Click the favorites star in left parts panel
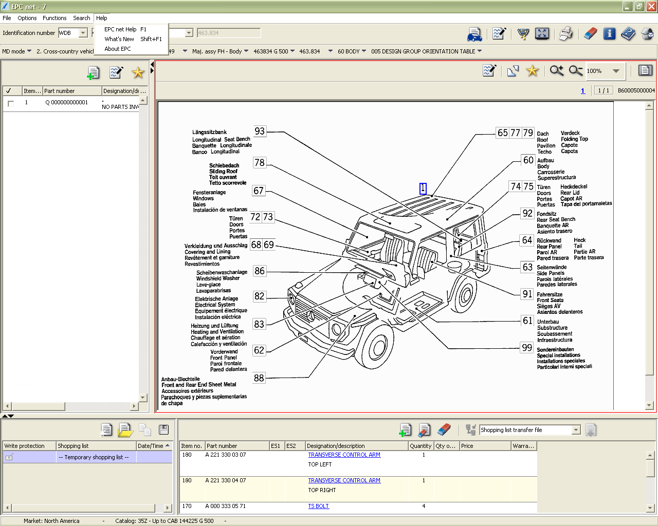The width and height of the screenshot is (658, 526). 138,72
